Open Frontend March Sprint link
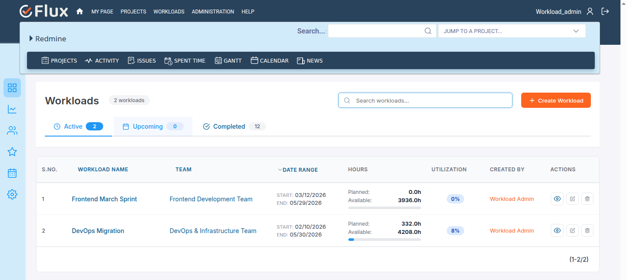627x280 pixels. point(104,199)
